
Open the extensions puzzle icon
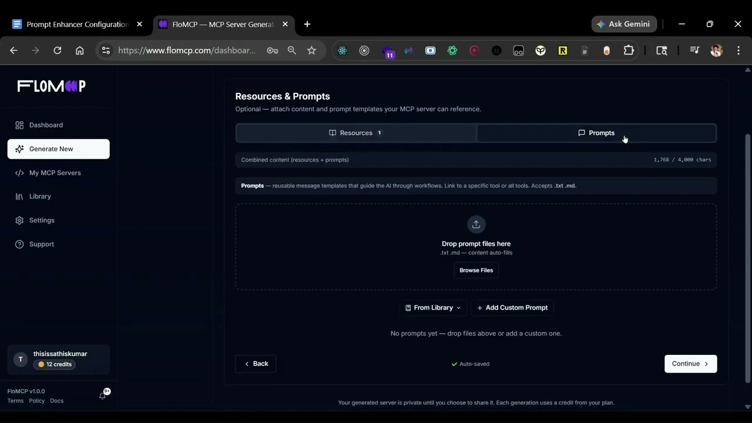pos(629,51)
